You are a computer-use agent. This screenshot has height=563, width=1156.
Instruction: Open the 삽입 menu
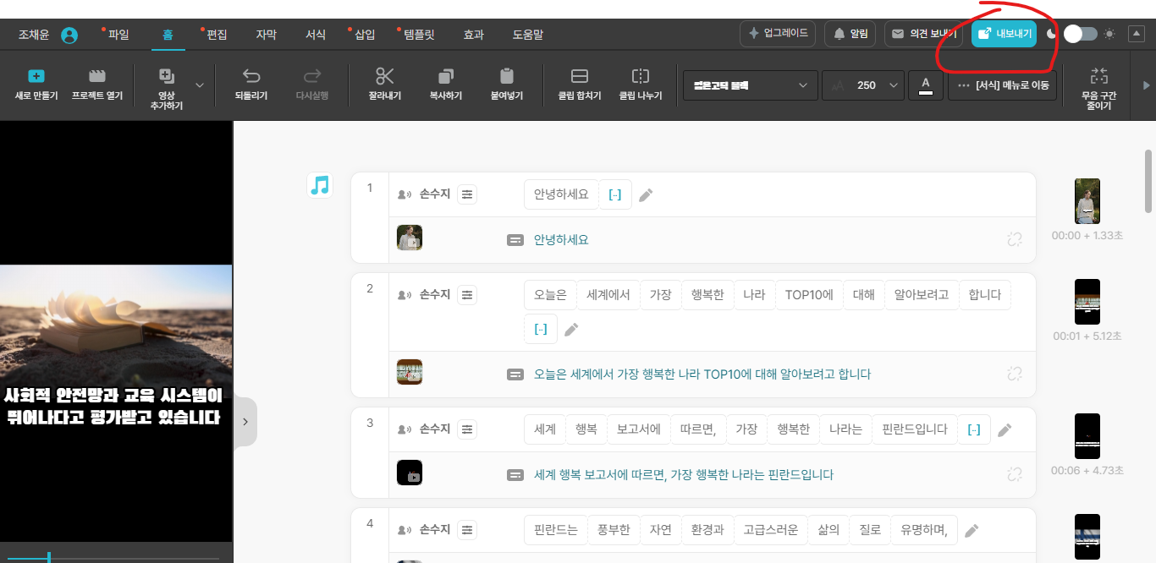point(365,35)
